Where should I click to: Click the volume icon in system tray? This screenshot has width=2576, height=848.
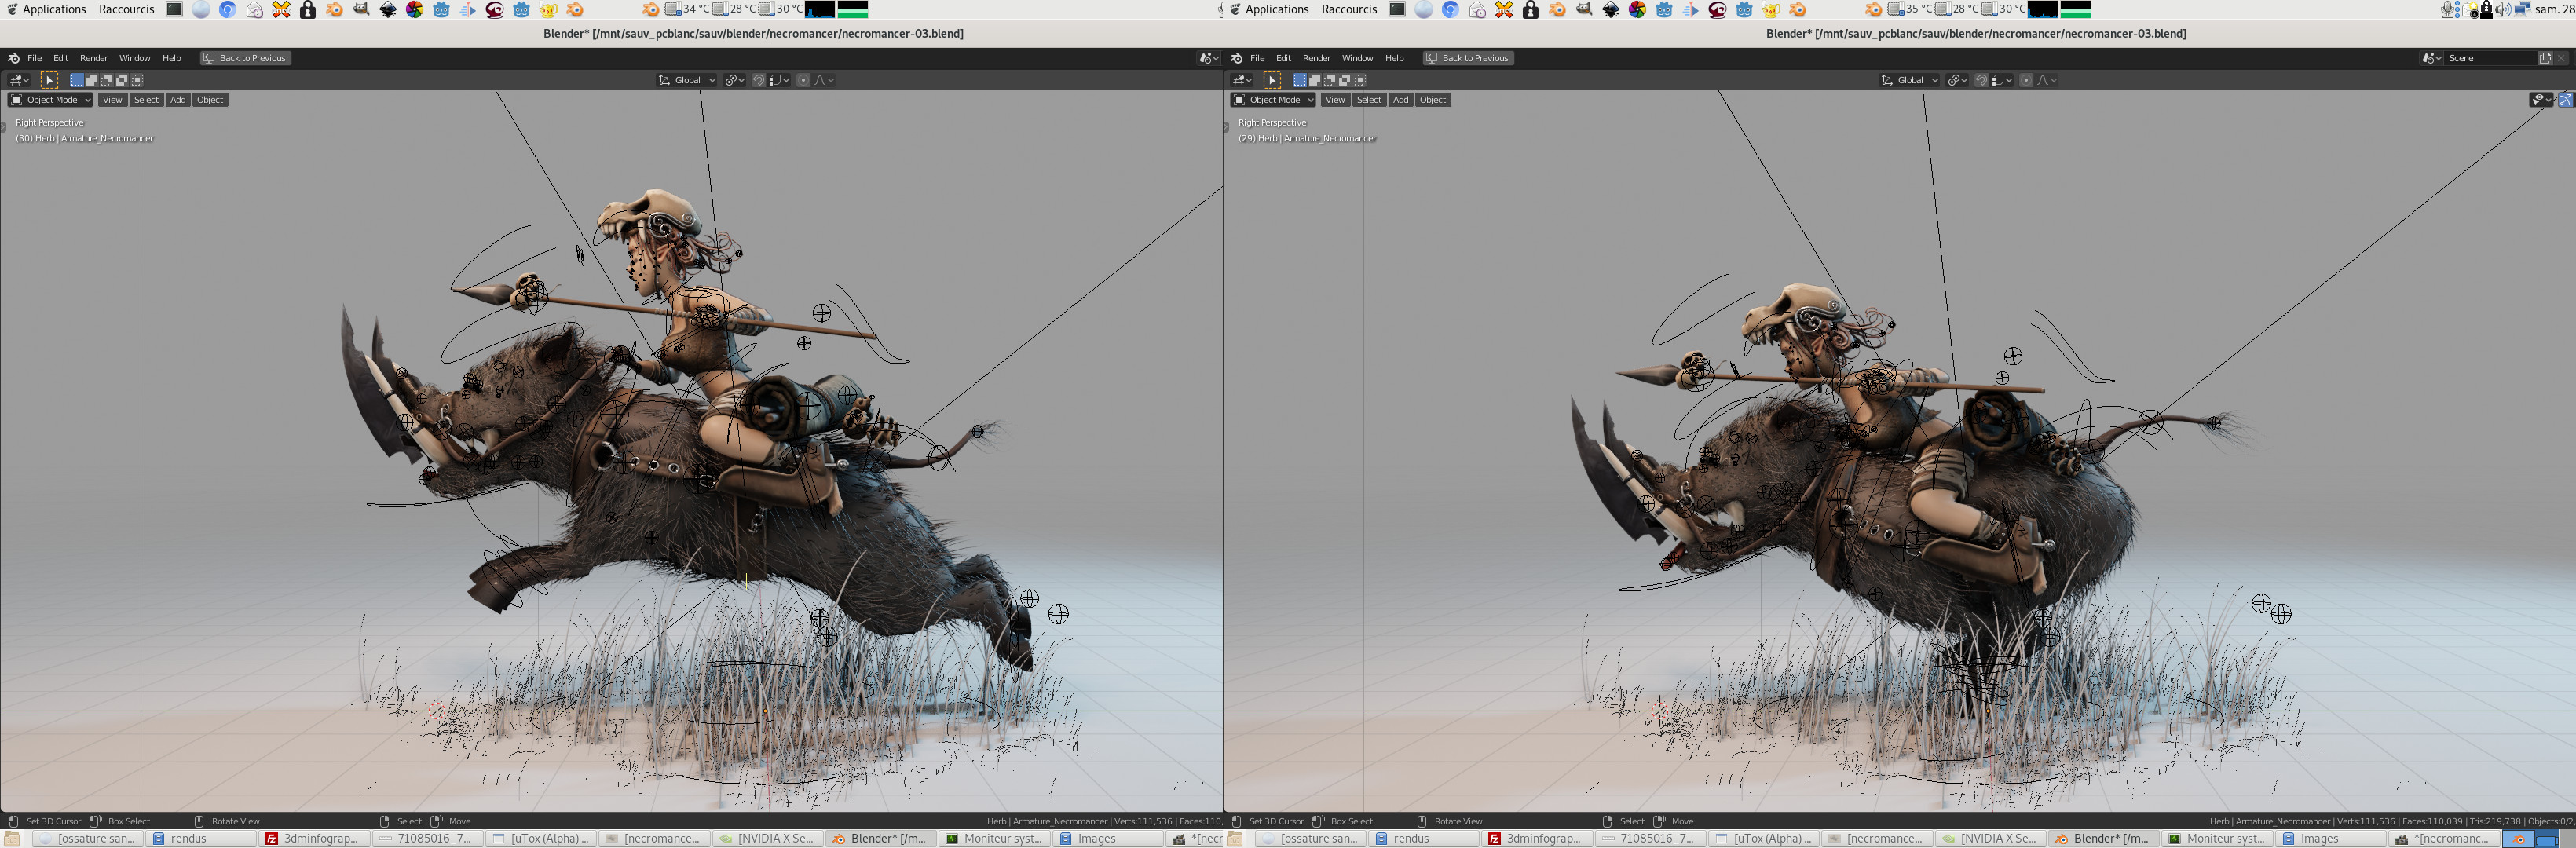pyautogui.click(x=2502, y=9)
